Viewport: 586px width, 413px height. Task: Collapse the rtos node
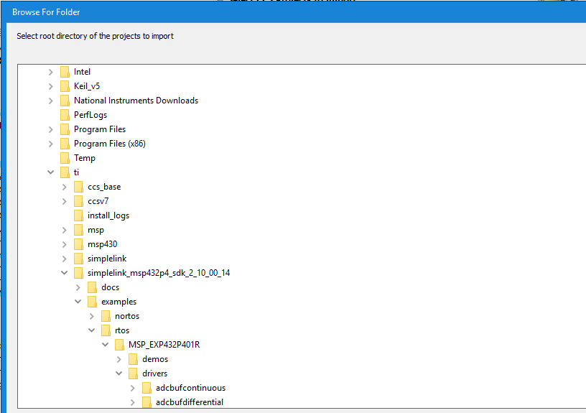[92, 330]
